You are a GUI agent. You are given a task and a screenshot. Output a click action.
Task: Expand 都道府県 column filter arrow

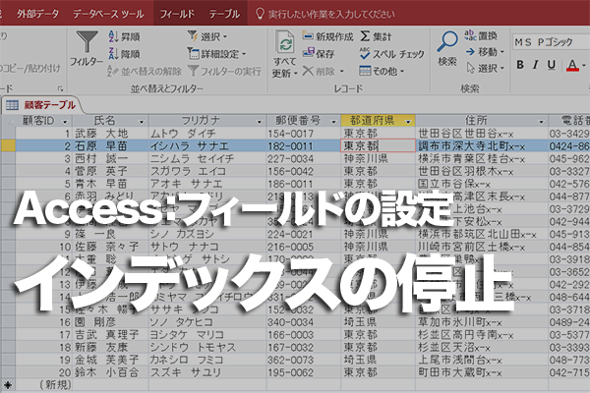408,122
